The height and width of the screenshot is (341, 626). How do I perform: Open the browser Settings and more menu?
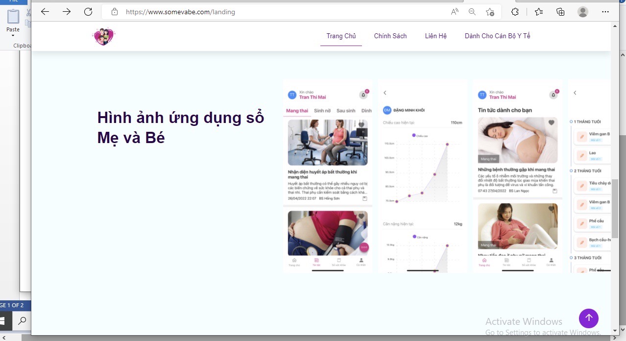[605, 12]
